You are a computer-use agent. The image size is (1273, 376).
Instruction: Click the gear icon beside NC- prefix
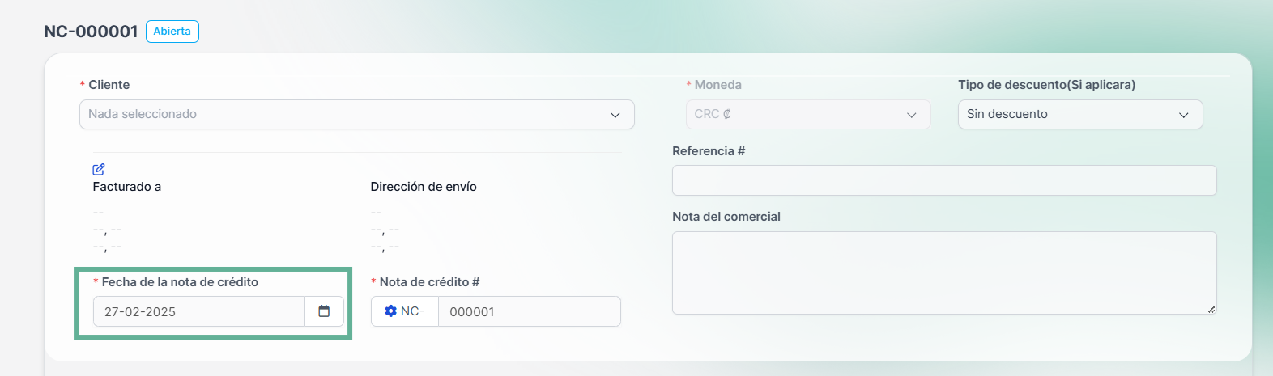click(x=391, y=311)
